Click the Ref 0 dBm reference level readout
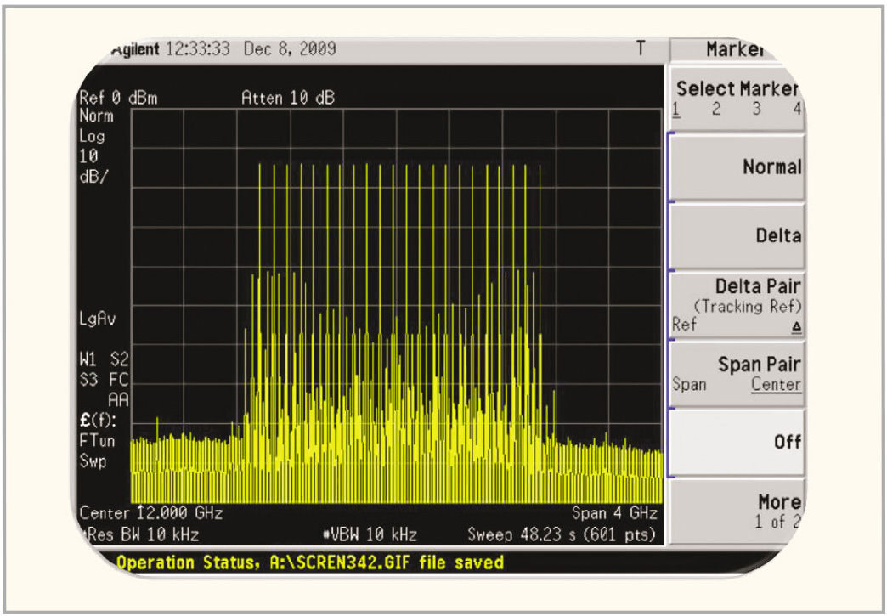 118,98
